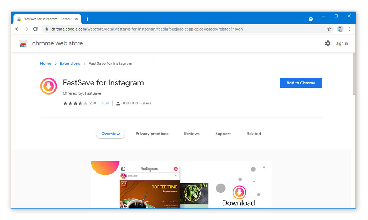Reload the page with the refresh icon
Viewport: 368px width, 220px height.
35,29
